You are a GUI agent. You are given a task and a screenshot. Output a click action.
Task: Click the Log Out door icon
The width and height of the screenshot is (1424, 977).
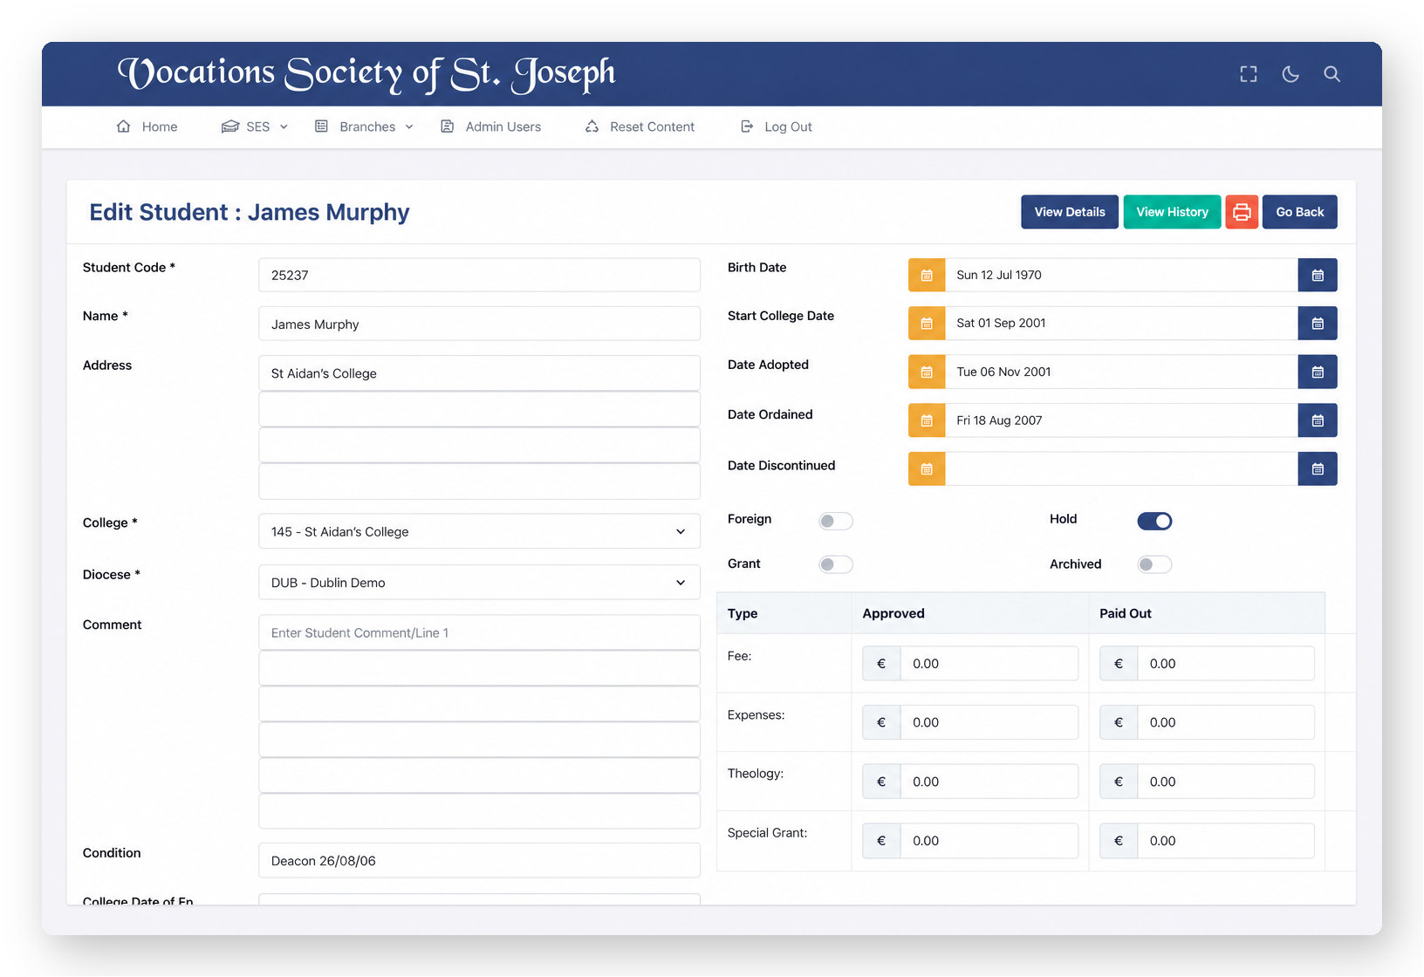(x=747, y=126)
